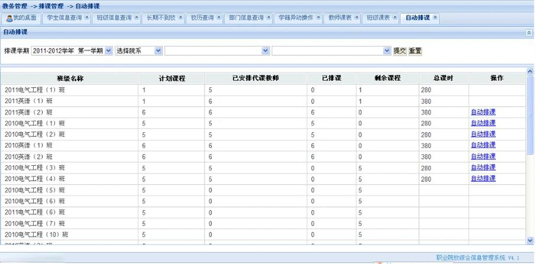Collapse the 自动排课 panel with chevron icon
The height and width of the screenshot is (265, 536).
529,32
